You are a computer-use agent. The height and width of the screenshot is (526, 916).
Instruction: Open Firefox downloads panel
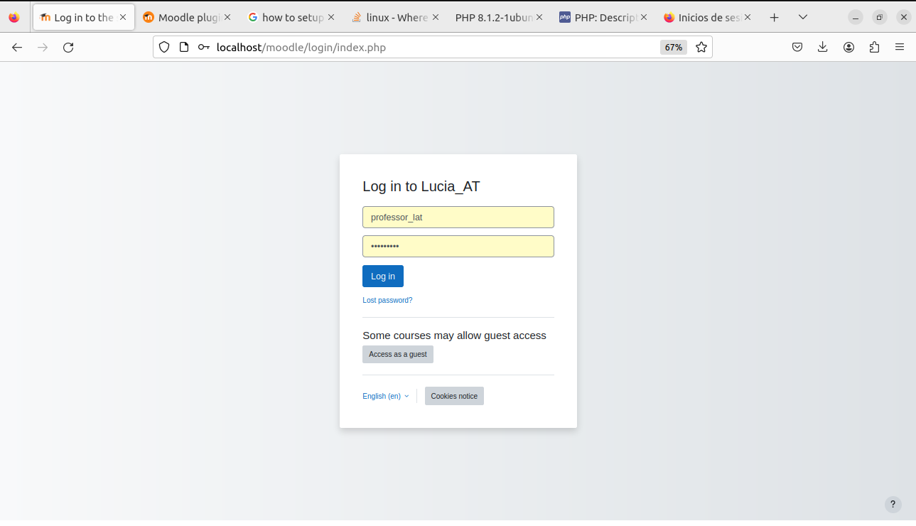[x=823, y=48]
